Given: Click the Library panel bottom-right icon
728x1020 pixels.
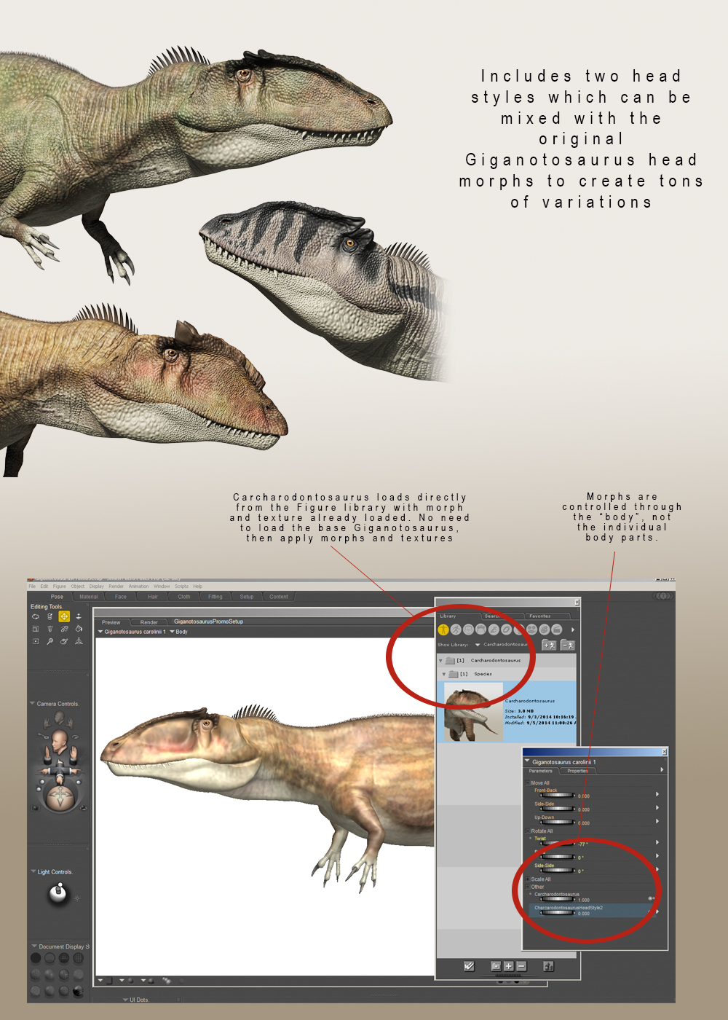Looking at the screenshot, I should (x=548, y=966).
